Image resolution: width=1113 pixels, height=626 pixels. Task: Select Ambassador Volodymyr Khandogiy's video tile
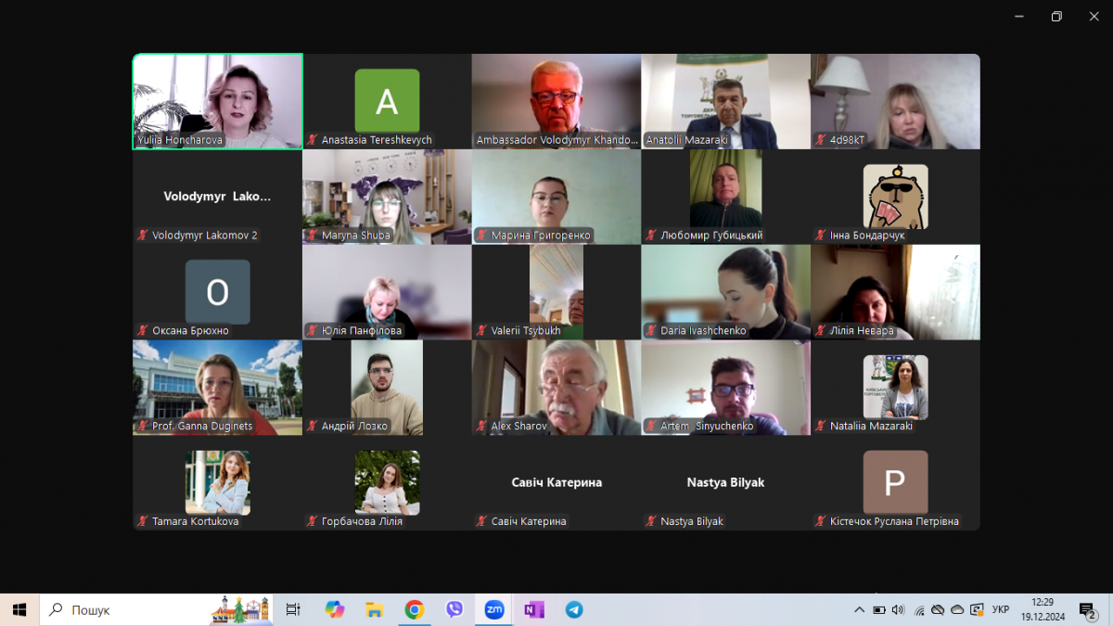(556, 100)
